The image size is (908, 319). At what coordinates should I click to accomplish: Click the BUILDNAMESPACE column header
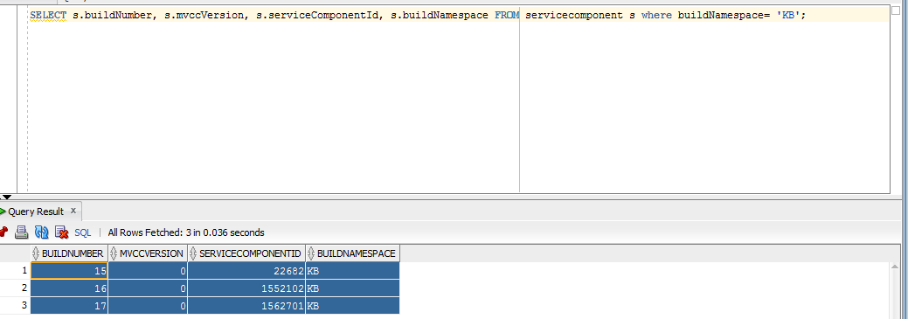click(353, 253)
